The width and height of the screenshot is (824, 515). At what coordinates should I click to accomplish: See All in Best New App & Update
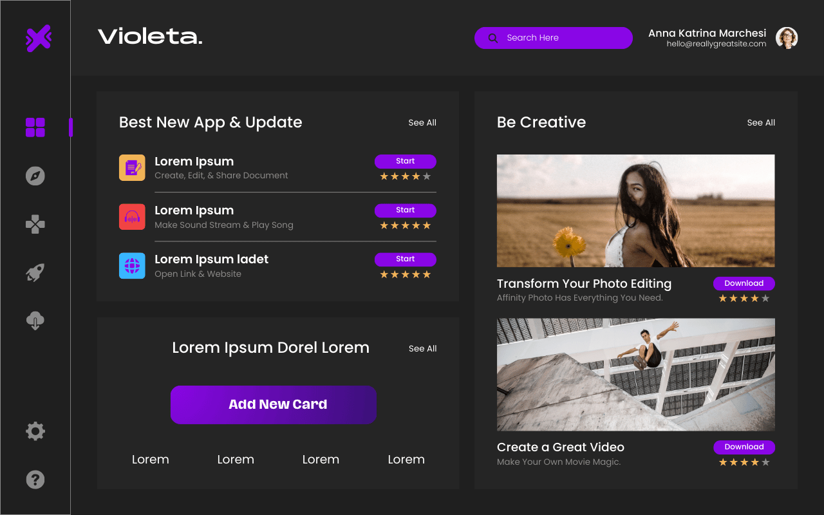point(422,122)
